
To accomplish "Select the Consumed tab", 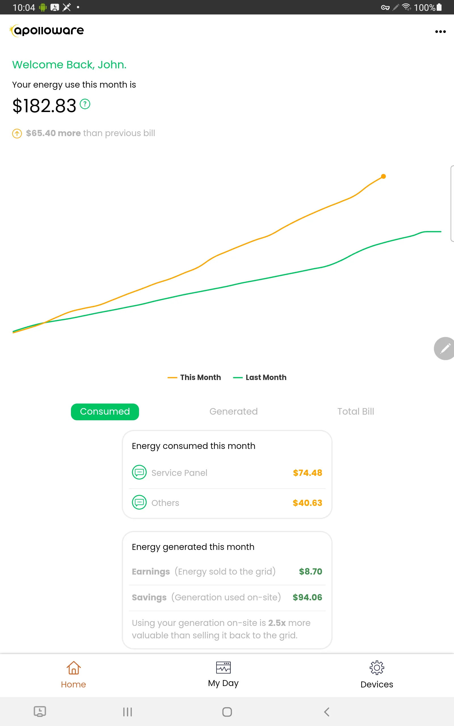I will (x=105, y=411).
